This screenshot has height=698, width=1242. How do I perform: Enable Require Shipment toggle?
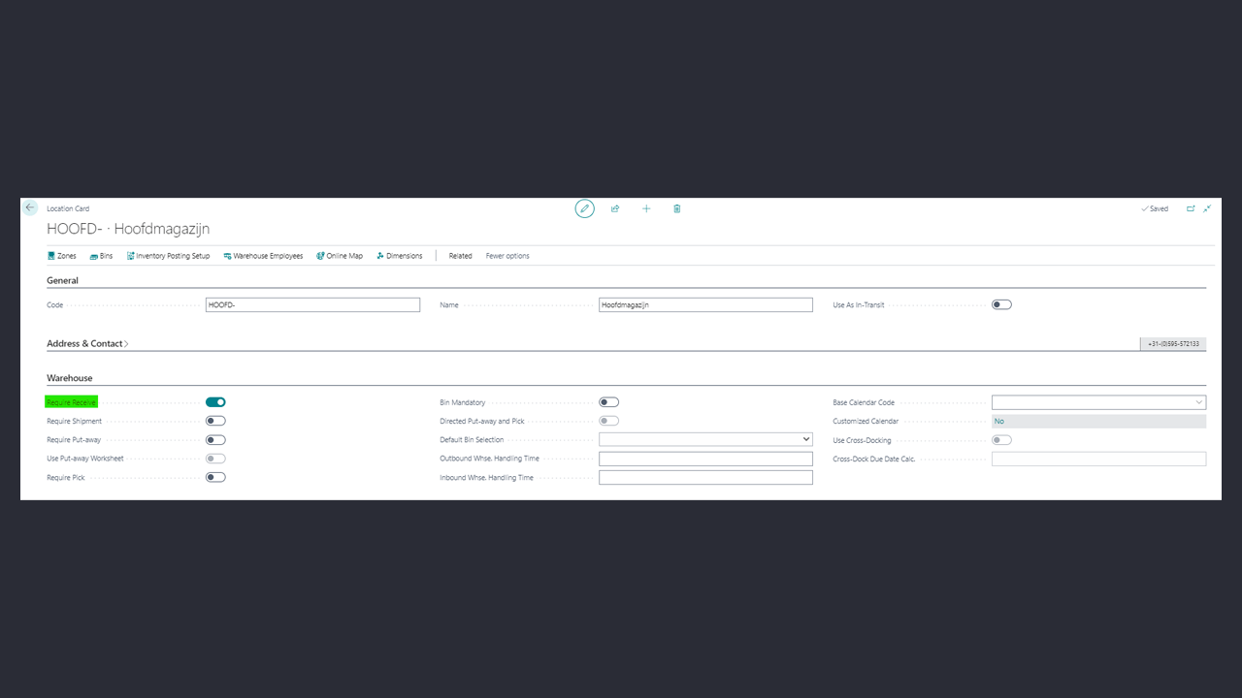(x=215, y=421)
